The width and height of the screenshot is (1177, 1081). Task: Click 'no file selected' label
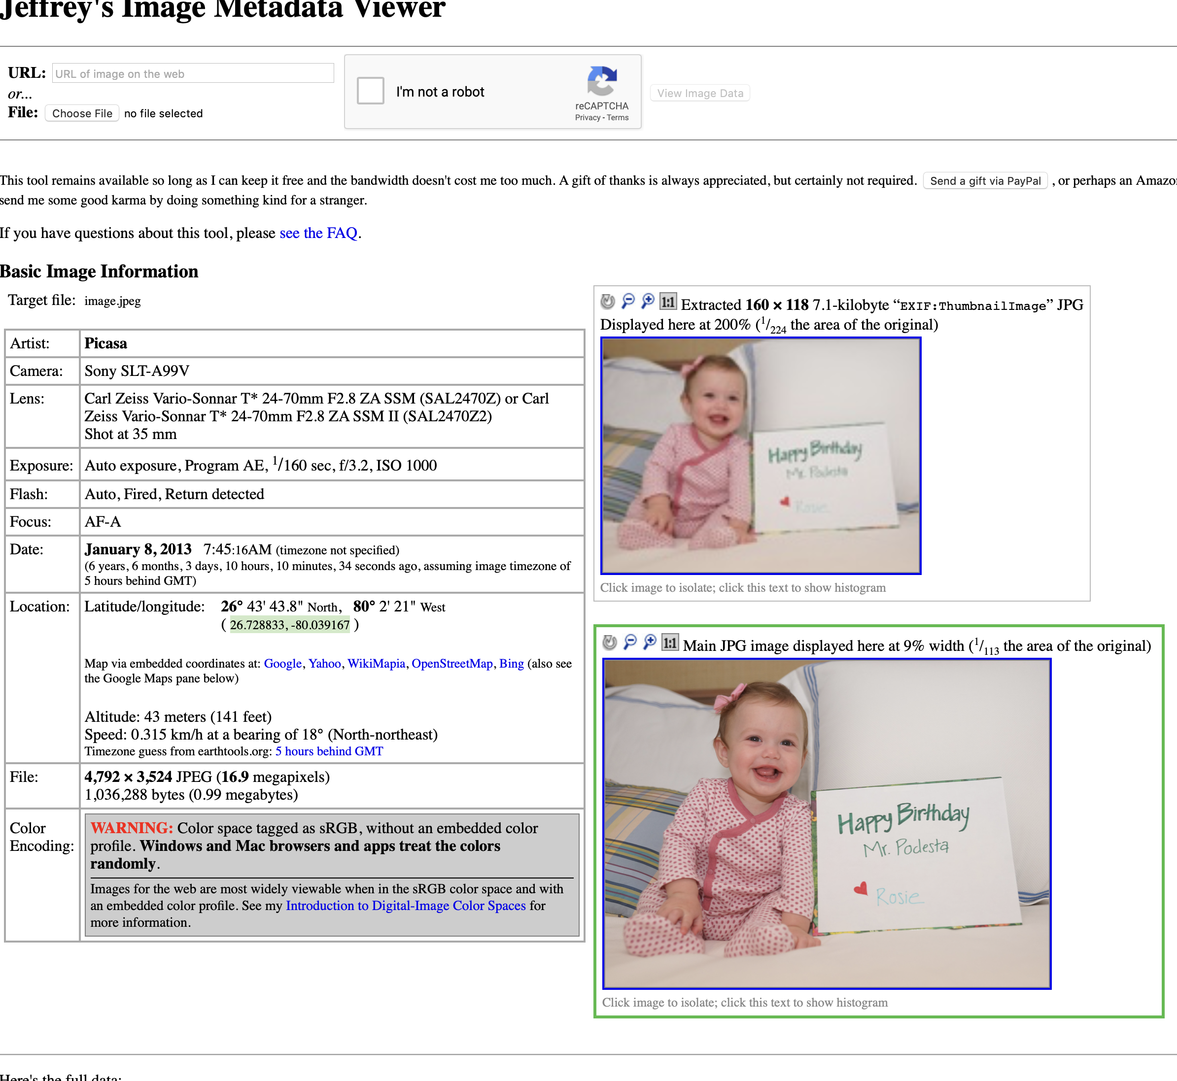click(x=163, y=113)
